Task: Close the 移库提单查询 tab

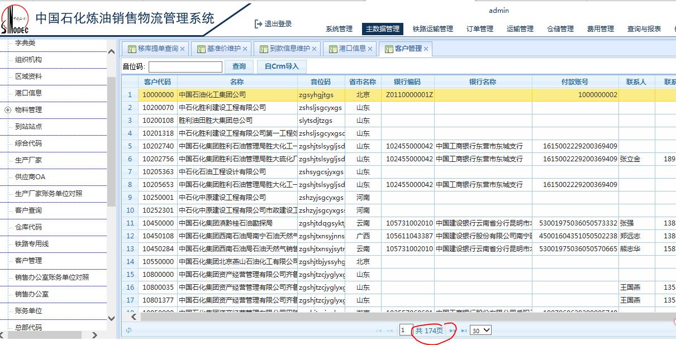Action: 182,49
